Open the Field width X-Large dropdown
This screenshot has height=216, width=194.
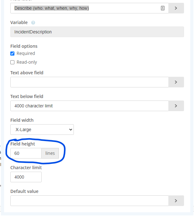(x=42, y=130)
